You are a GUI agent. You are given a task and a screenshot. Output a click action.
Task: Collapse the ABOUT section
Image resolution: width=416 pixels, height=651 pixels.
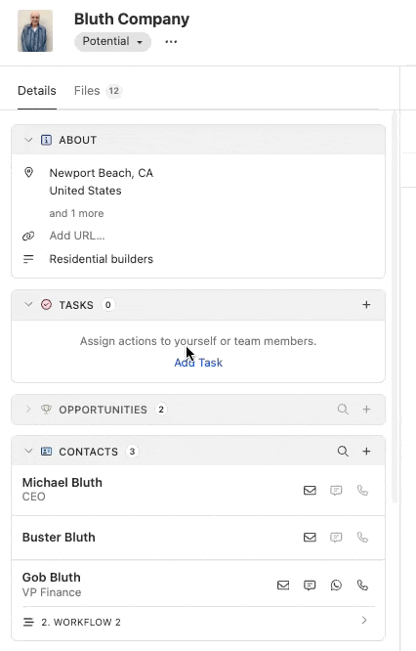pyautogui.click(x=28, y=140)
